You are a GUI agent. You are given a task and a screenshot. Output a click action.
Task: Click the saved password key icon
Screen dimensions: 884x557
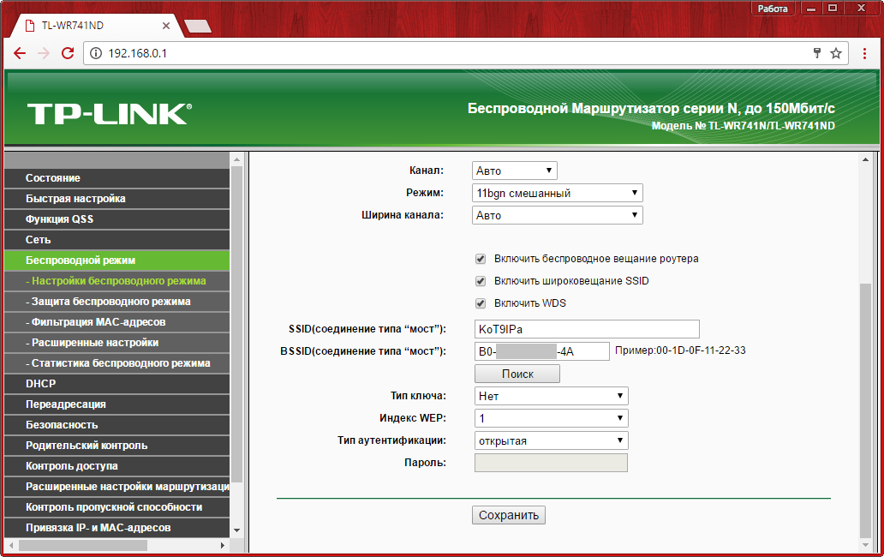pyautogui.click(x=817, y=53)
